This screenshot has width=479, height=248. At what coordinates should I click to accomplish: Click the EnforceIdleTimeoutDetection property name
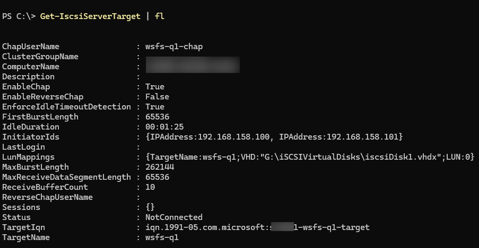66,107
